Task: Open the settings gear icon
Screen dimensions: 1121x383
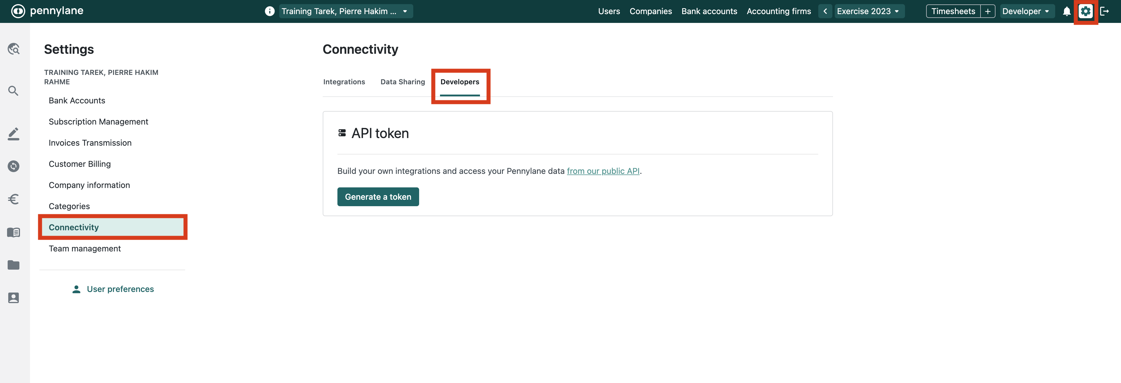Action: pyautogui.click(x=1085, y=11)
